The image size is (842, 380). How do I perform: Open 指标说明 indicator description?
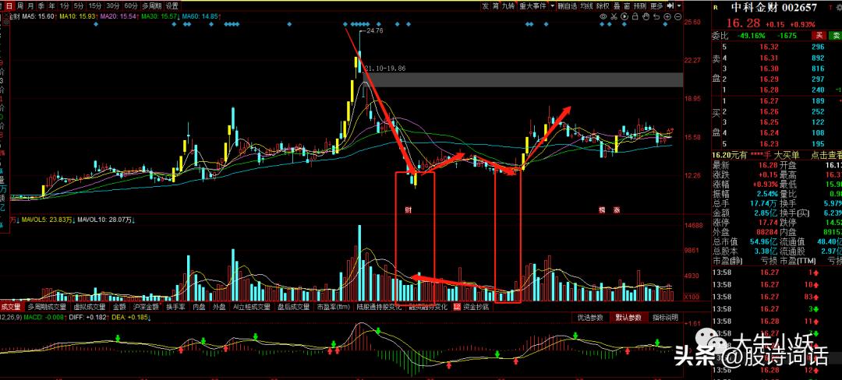pos(665,318)
